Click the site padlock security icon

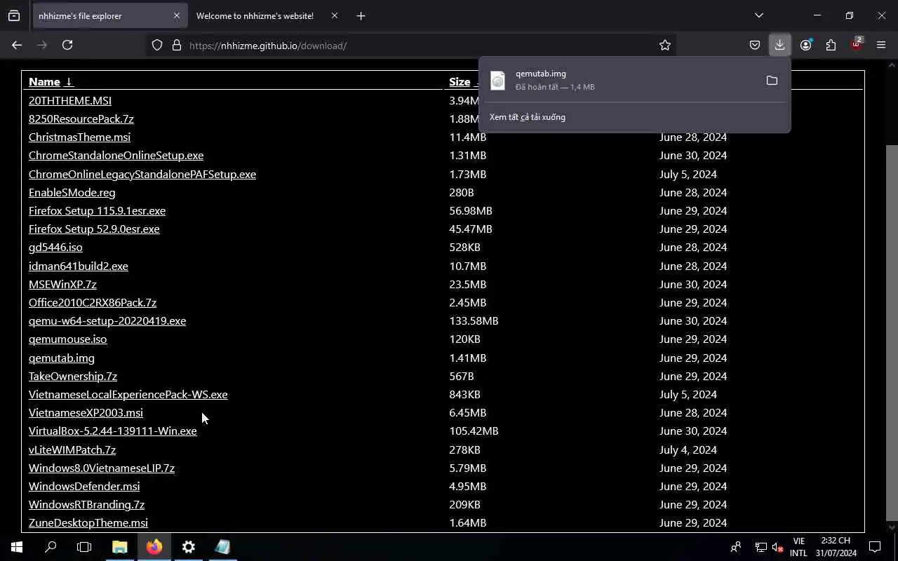(177, 45)
